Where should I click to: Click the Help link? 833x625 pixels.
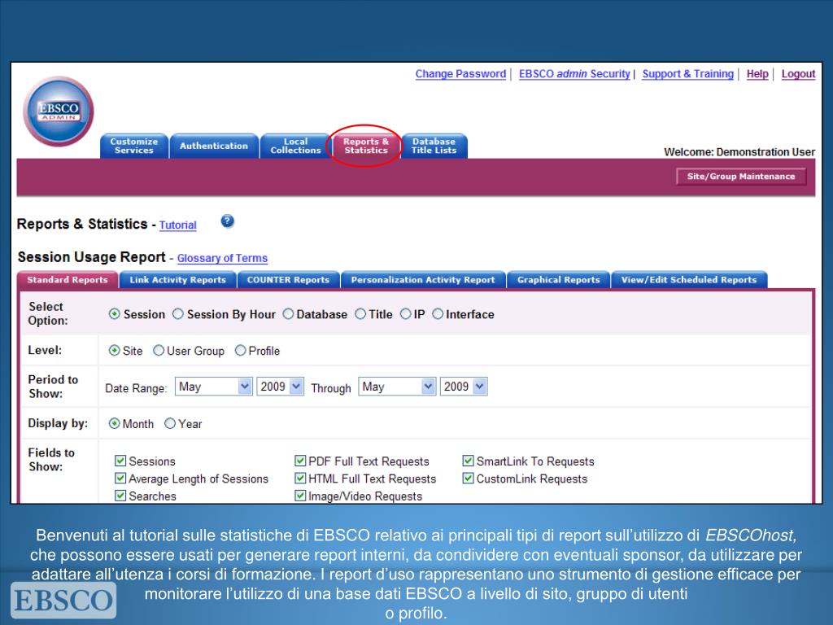coord(757,74)
